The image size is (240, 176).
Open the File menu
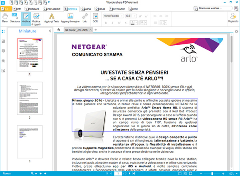(6, 9)
